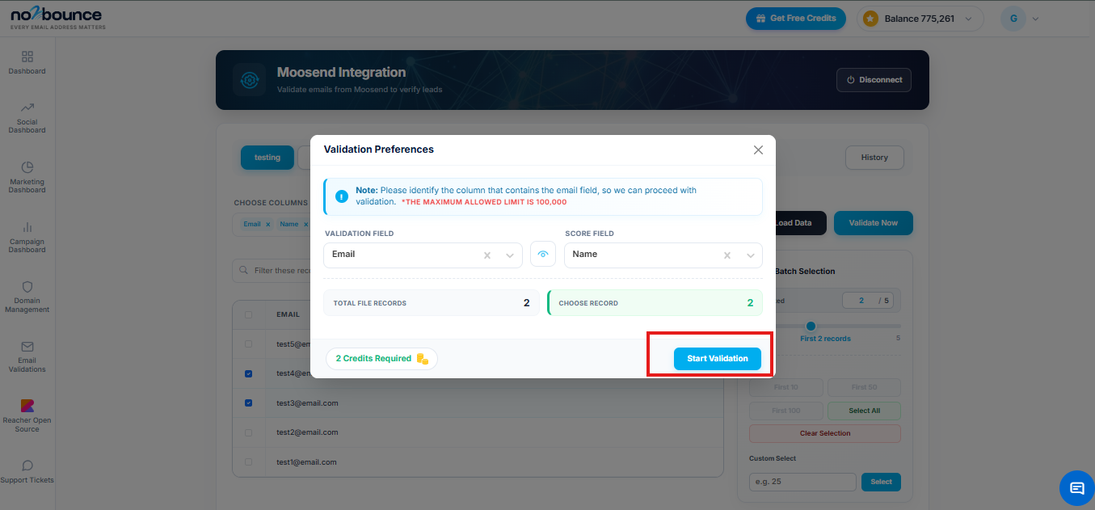Click the gold star balance icon
The image size is (1095, 510).
click(x=870, y=19)
